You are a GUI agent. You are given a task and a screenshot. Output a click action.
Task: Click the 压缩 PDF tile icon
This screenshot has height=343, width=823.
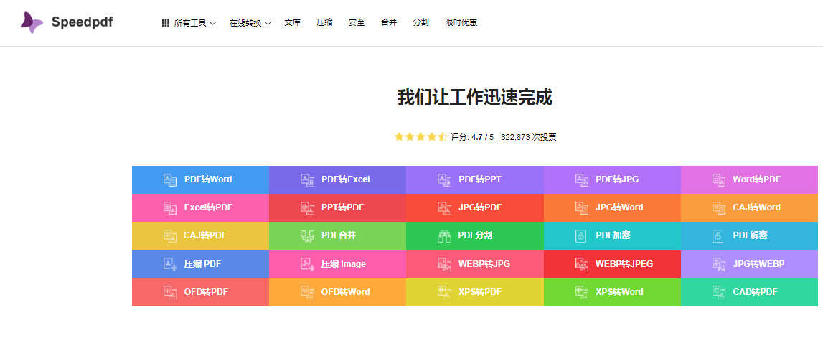(x=170, y=263)
